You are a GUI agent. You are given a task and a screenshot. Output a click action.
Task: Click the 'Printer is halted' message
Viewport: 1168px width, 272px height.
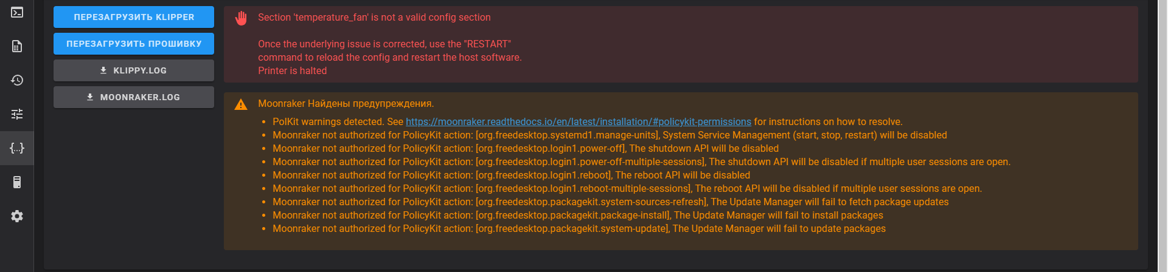pos(292,71)
